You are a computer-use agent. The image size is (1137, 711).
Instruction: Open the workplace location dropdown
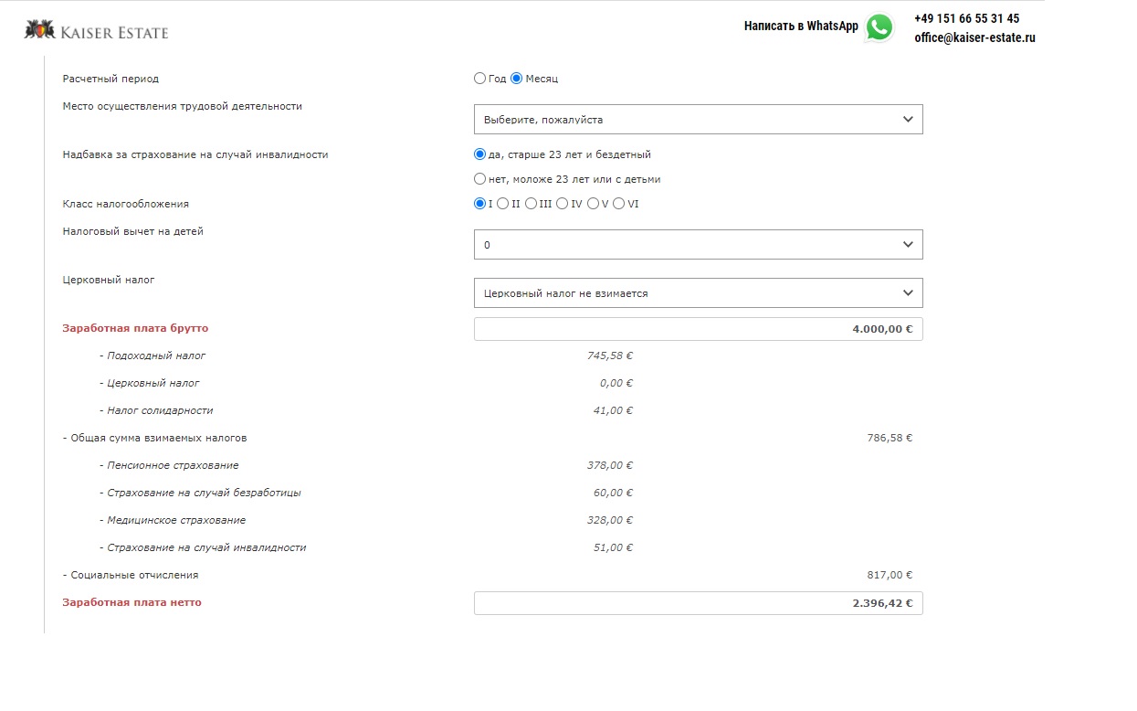point(698,120)
